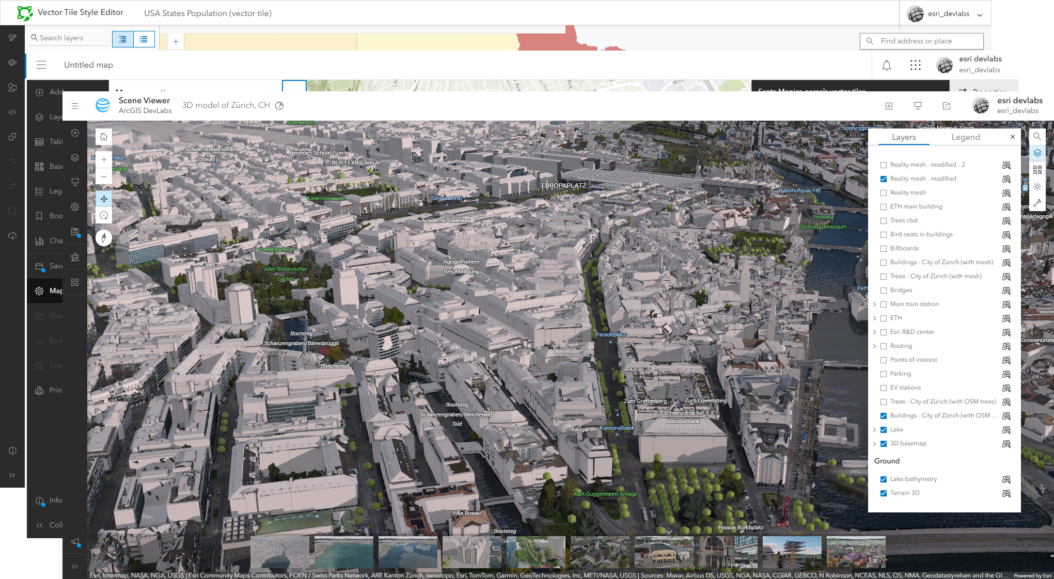
Task: Uncheck the Terrain 3D ground layer
Action: click(x=884, y=493)
